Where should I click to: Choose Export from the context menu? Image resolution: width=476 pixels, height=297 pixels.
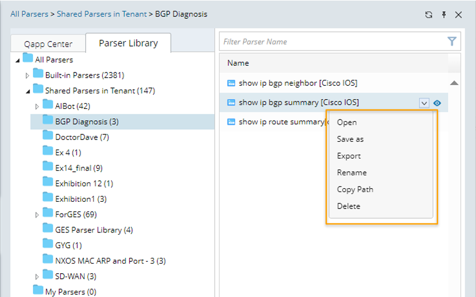[x=349, y=156]
